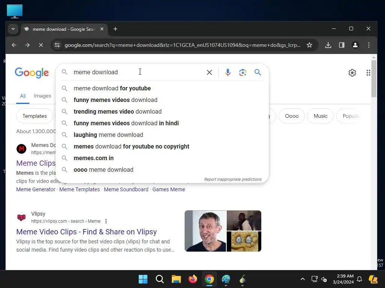Clear the search box text
Image resolution: width=385 pixels, height=288 pixels.
209,72
